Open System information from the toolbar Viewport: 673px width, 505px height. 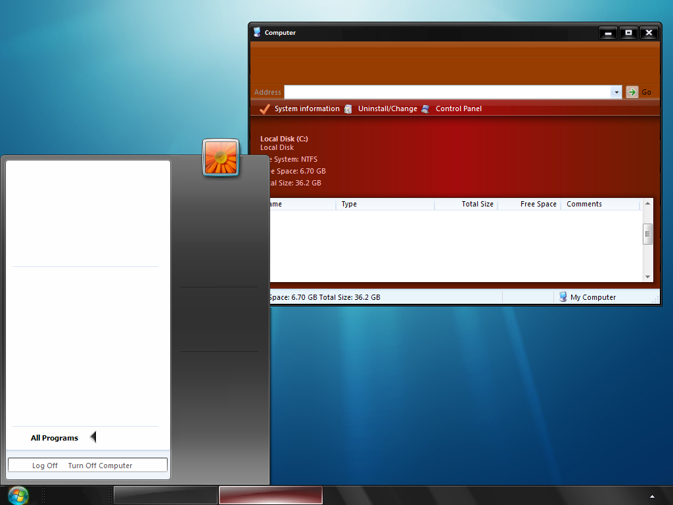tap(307, 108)
